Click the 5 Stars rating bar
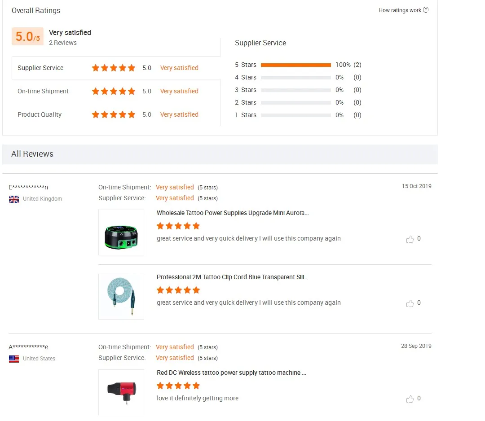 [x=295, y=65]
